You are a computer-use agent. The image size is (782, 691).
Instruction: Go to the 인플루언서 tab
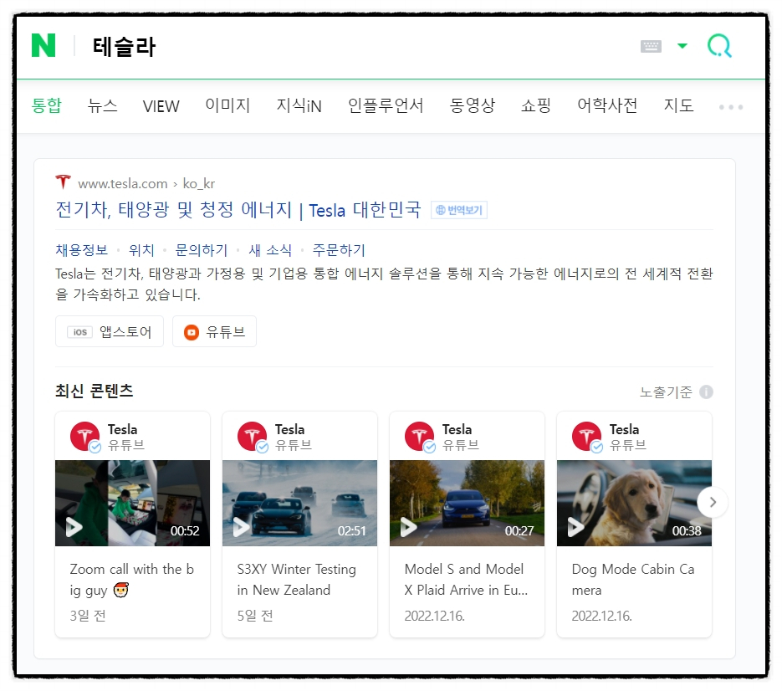tap(385, 105)
